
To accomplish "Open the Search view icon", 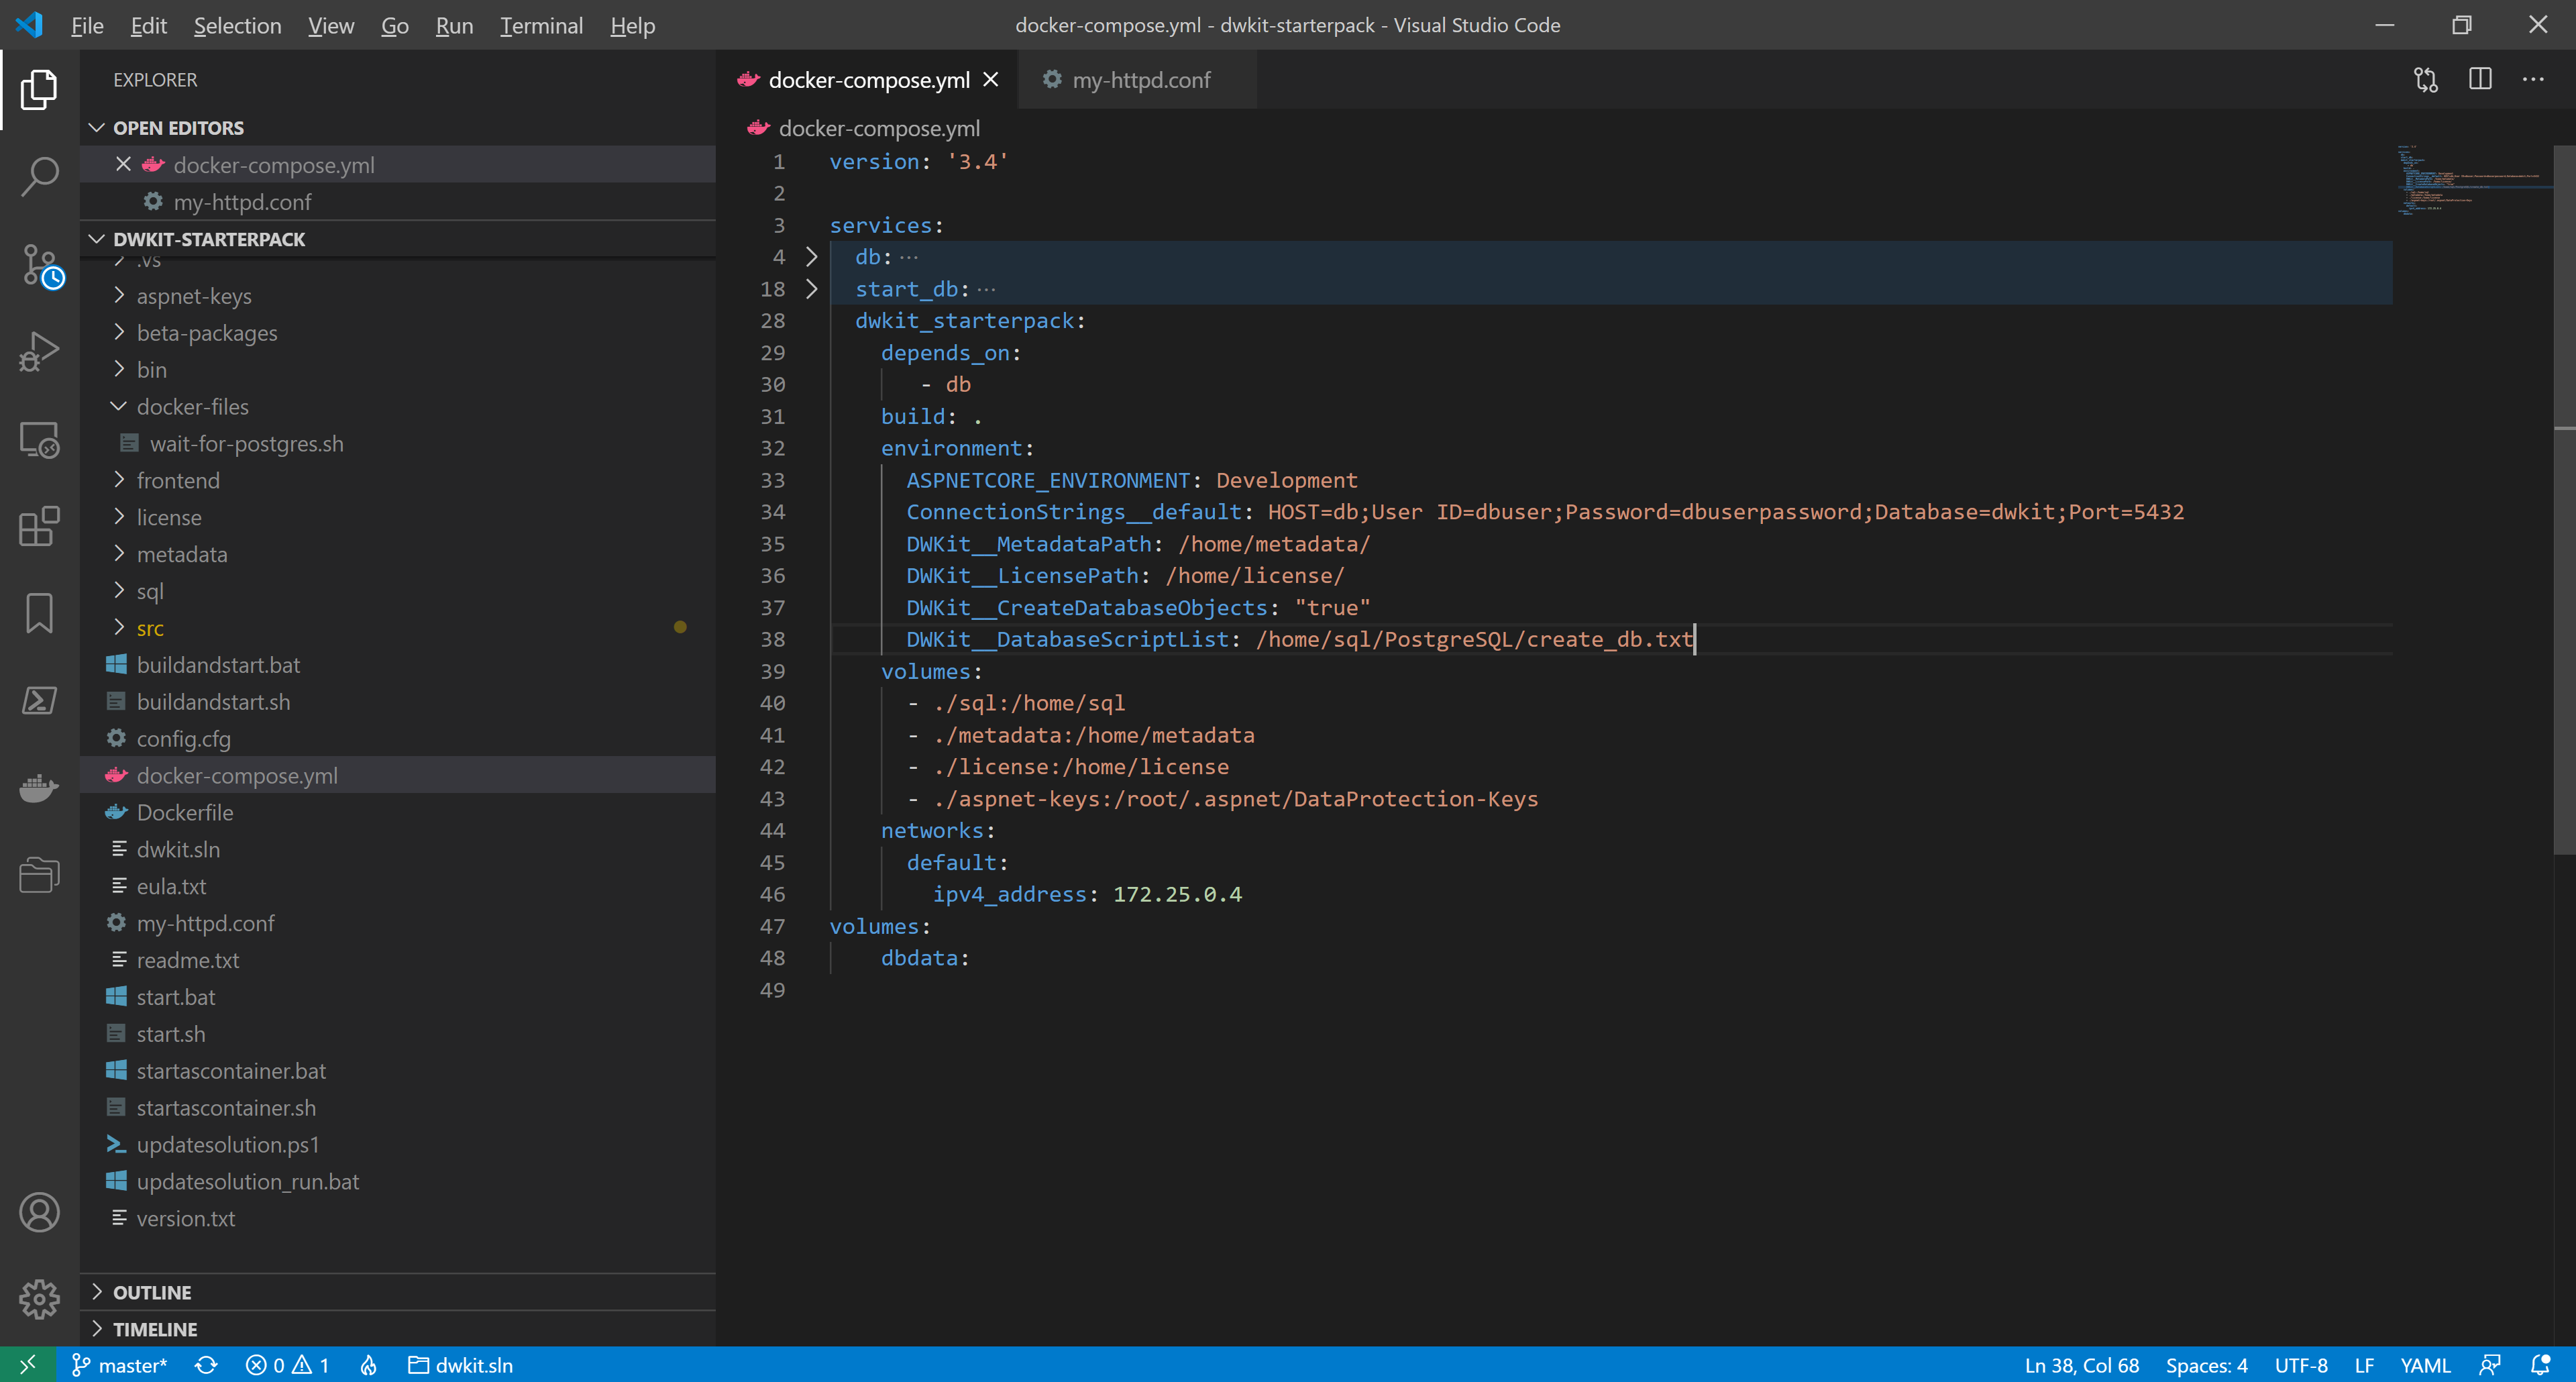I will pyautogui.click(x=39, y=176).
